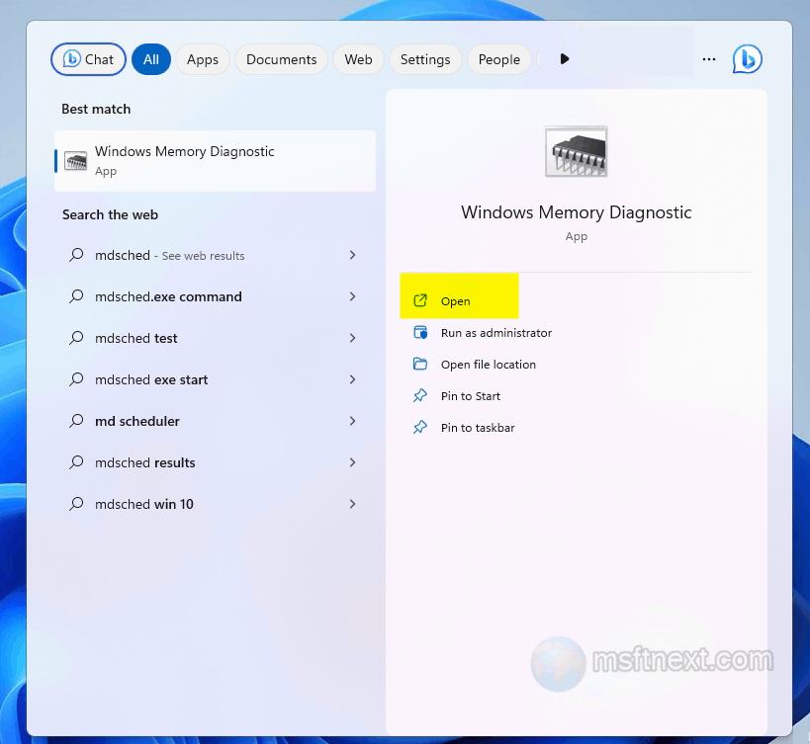Select suggestion 'md scheduler'
Image resolution: width=810 pixels, height=744 pixels.
[x=213, y=421]
